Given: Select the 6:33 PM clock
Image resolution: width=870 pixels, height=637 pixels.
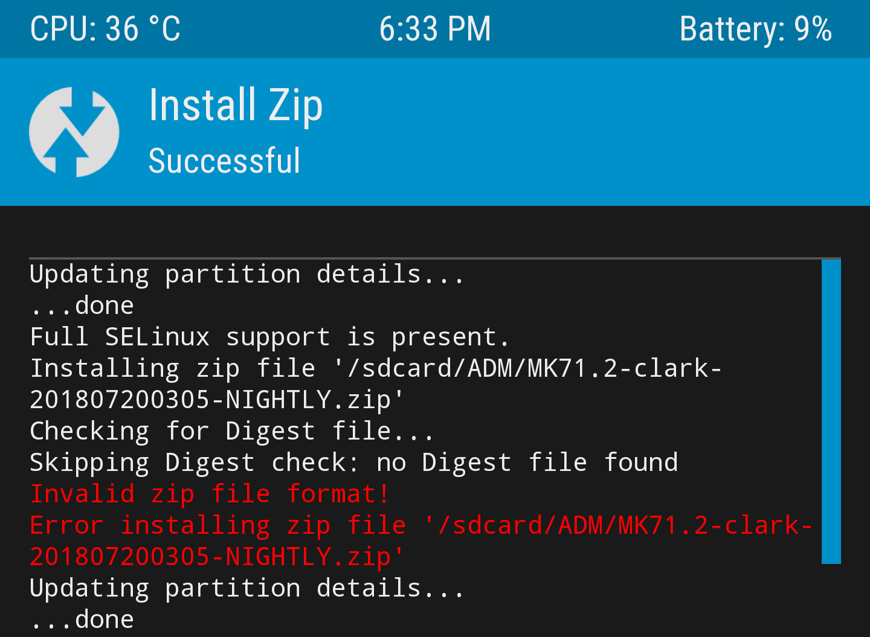Looking at the screenshot, I should point(435,29).
